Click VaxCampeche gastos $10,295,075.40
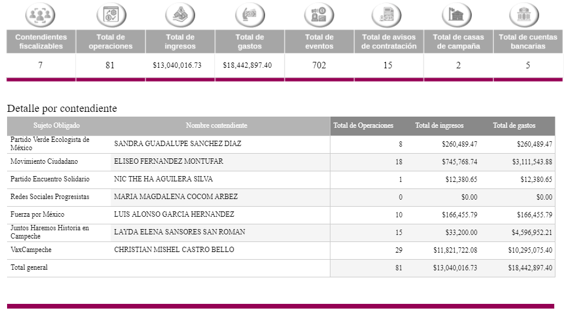 [530, 250]
